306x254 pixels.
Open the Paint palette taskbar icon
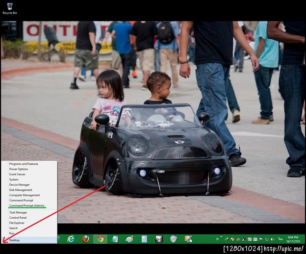pyautogui.click(x=130, y=239)
